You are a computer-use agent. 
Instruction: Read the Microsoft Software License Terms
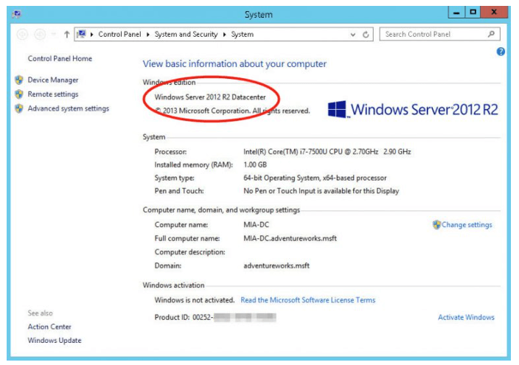click(x=307, y=300)
